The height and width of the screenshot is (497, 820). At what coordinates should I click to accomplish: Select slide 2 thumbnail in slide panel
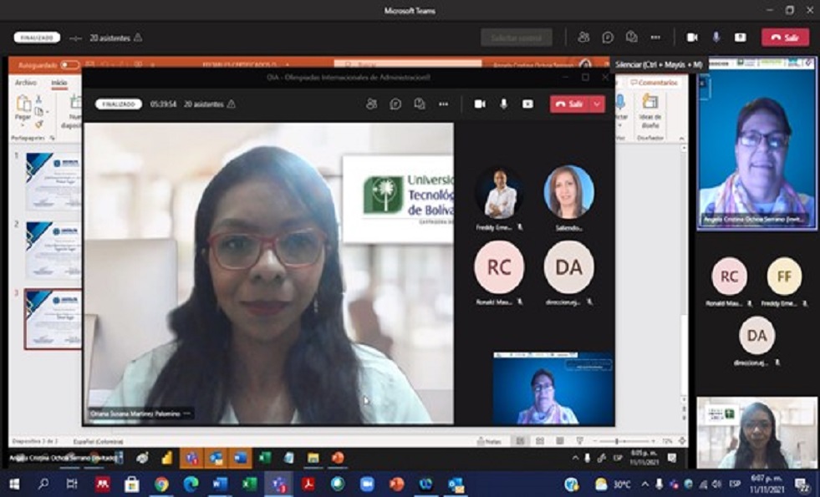pos(52,249)
